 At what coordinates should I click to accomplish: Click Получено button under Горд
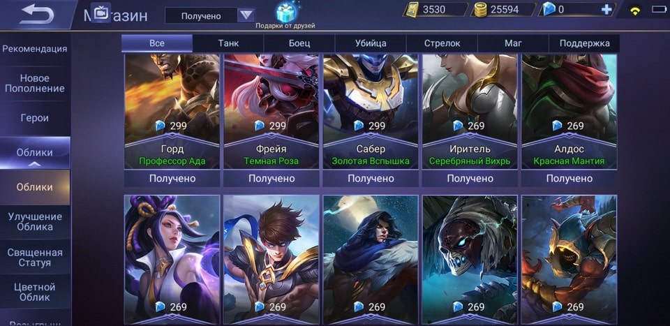tap(172, 179)
